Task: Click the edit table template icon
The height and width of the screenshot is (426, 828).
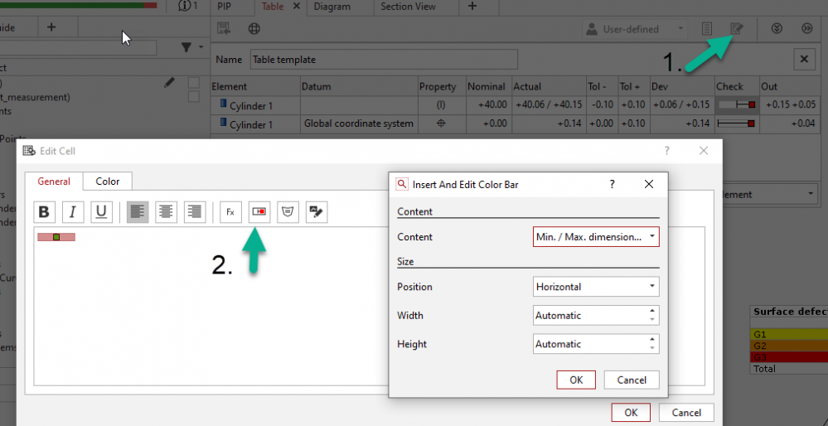Action: click(x=736, y=29)
